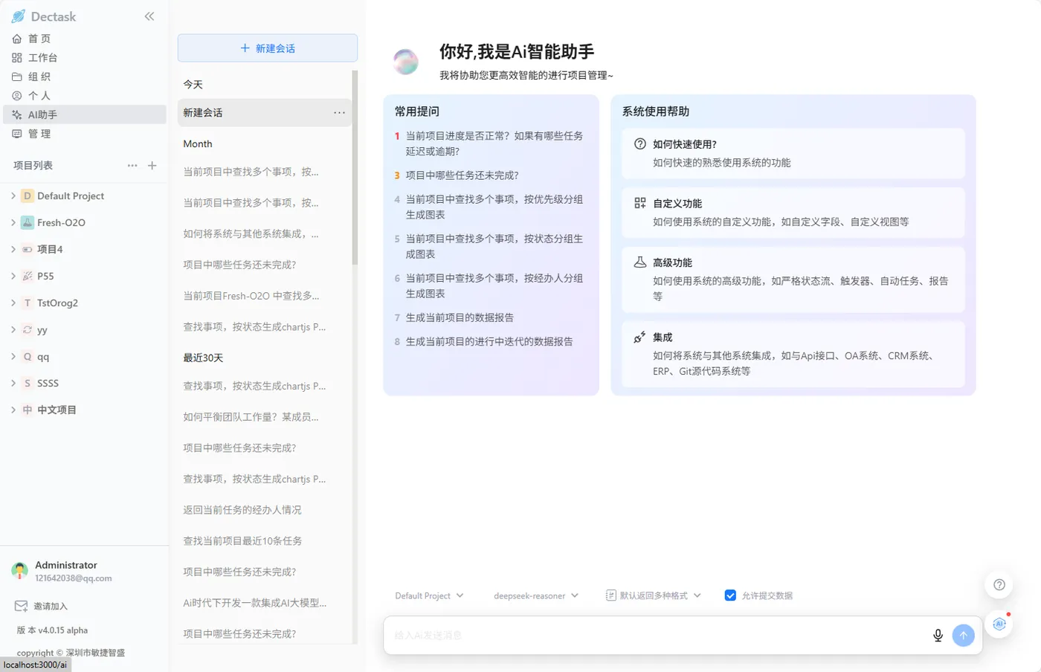
Task: Uncheck 允许提交数据 checkbox
Action: pos(730,596)
